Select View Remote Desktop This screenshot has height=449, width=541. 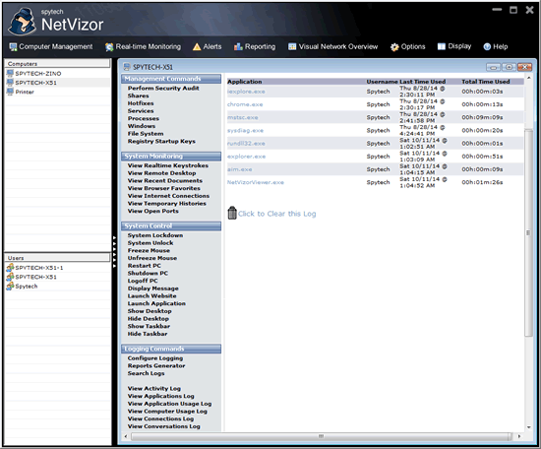162,173
